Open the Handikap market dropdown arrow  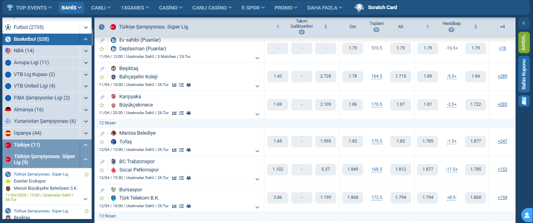tap(452, 30)
